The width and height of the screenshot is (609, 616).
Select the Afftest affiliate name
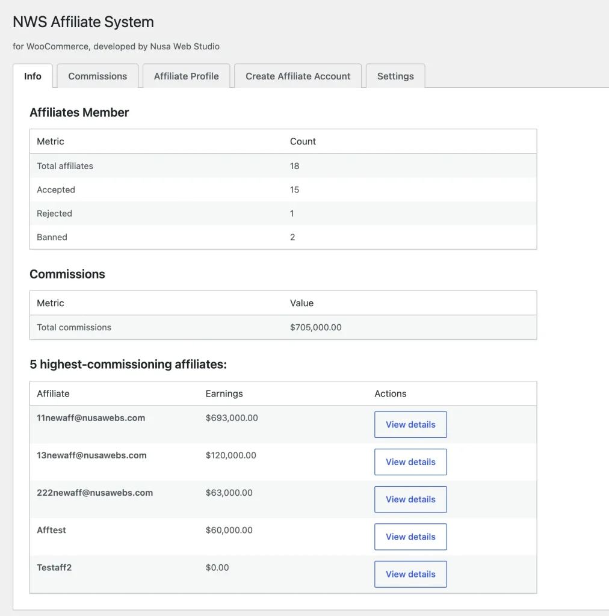coord(51,530)
